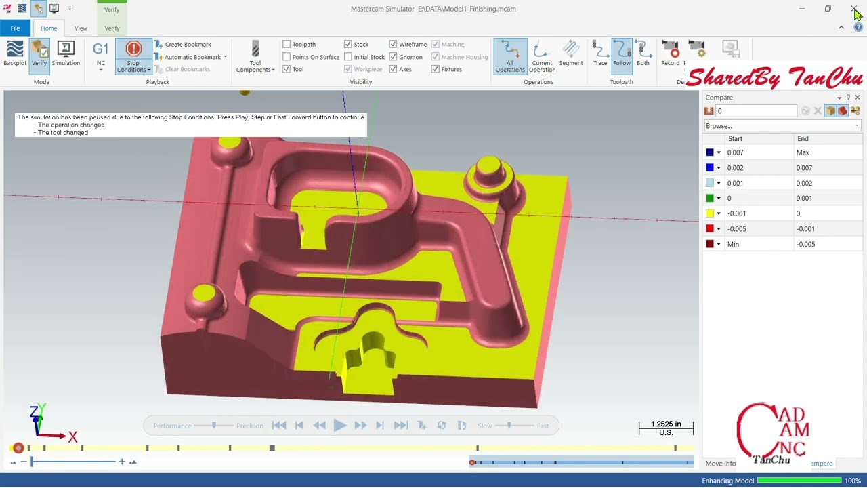
Task: Fast forward the simulation
Action: click(x=360, y=426)
